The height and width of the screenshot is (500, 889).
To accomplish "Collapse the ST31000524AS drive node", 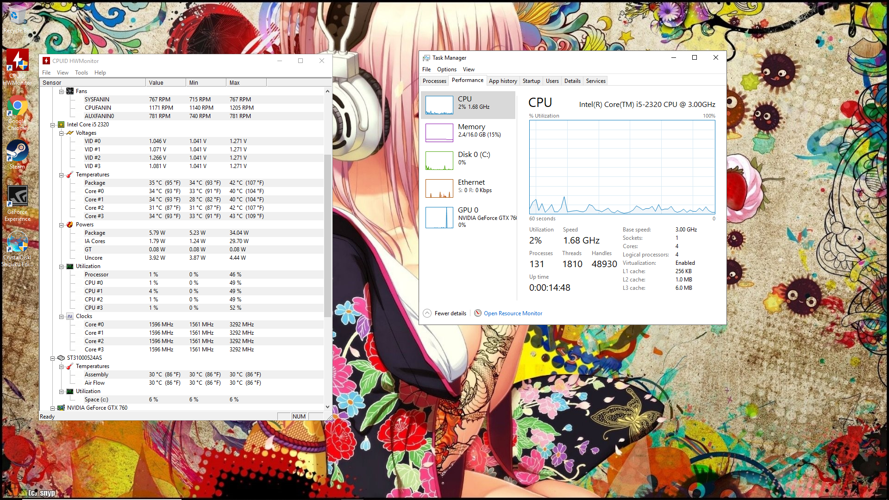I will (x=52, y=358).
